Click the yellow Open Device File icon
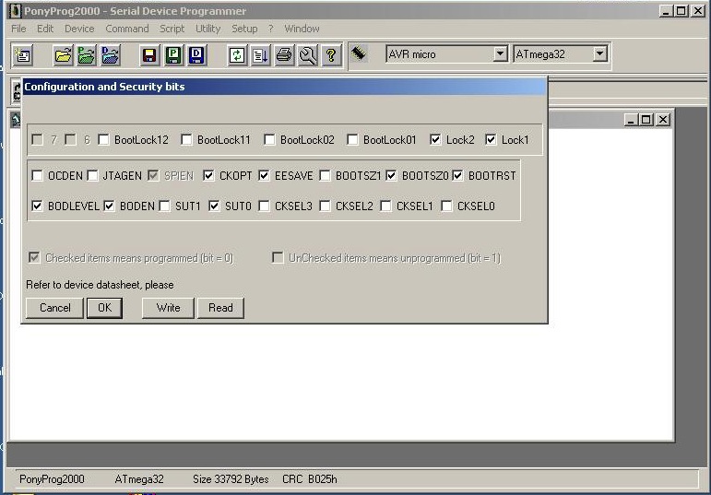The image size is (711, 495). point(63,55)
